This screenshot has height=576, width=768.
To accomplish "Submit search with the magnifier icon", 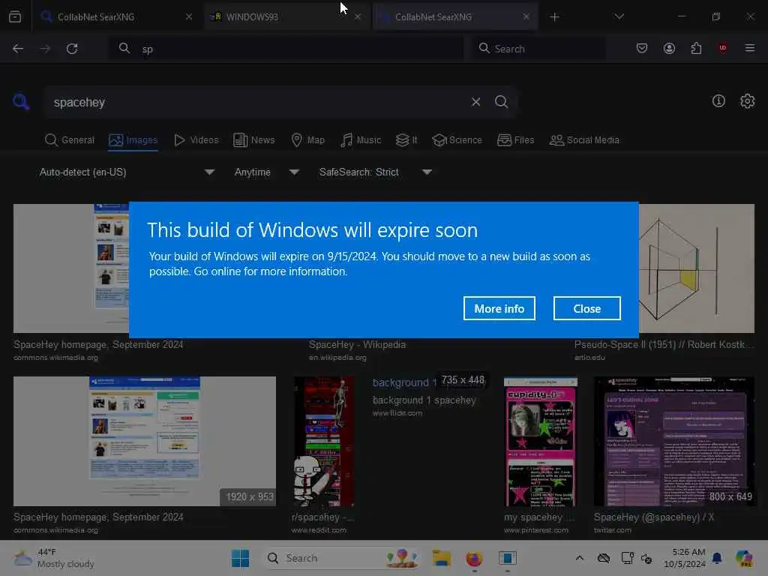I will (501, 102).
